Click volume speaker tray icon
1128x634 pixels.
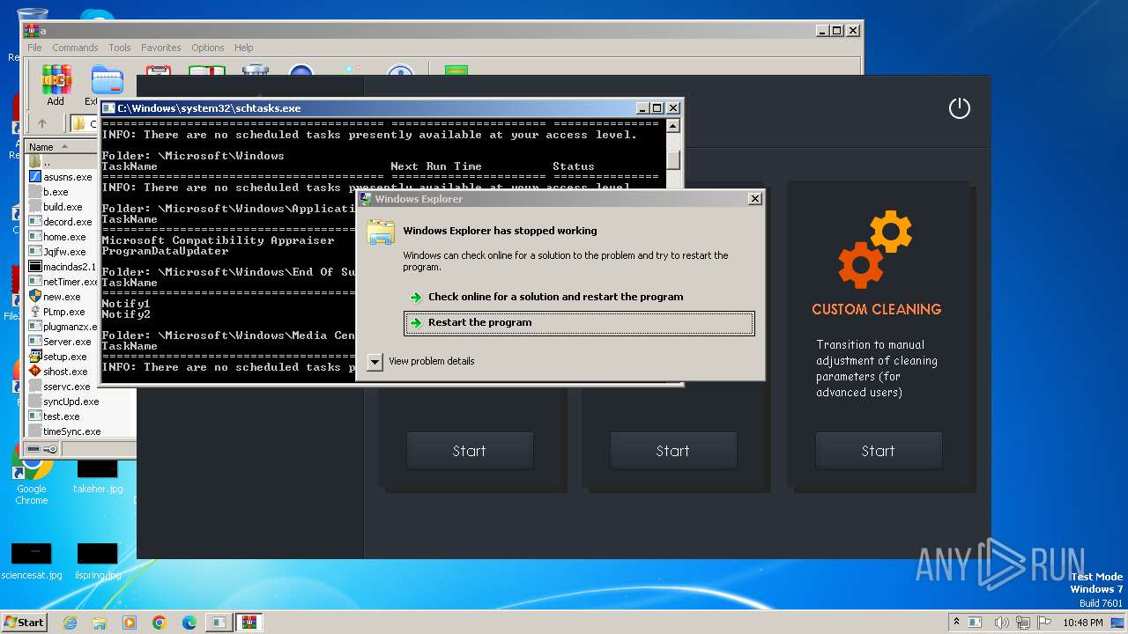[x=1003, y=622]
